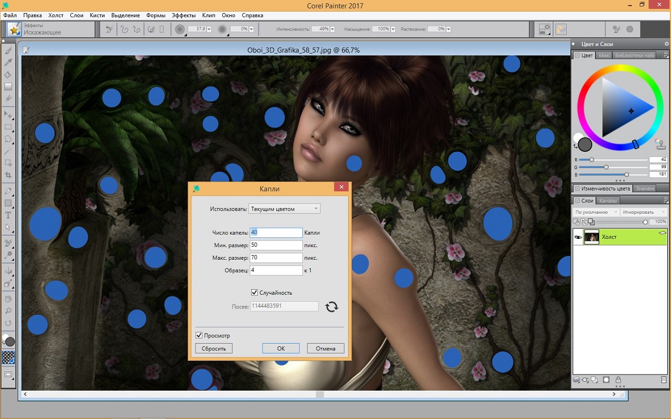Select the Magnifier tool in the toolbox

click(x=8, y=311)
